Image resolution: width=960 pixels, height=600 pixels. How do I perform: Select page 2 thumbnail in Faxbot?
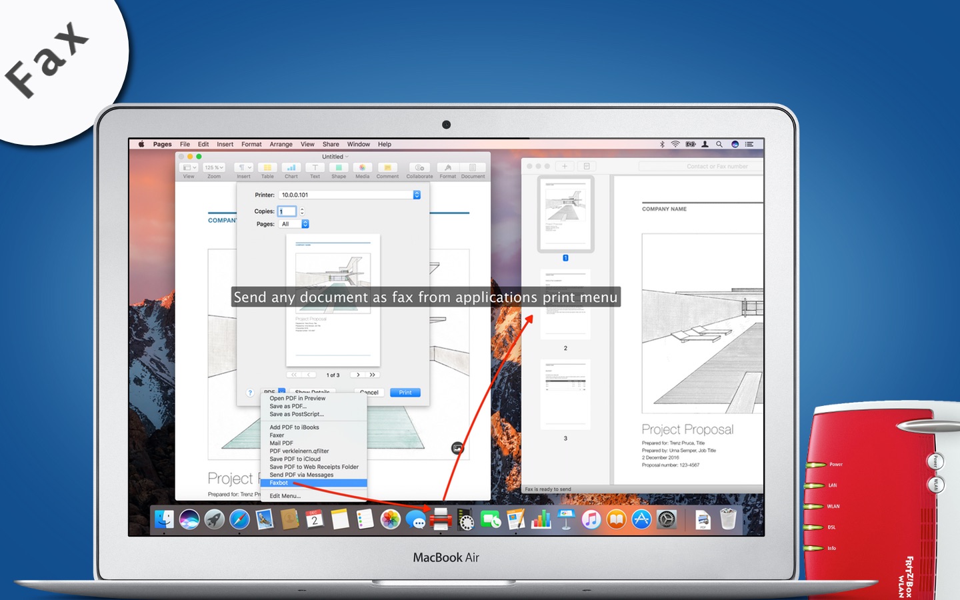[x=565, y=305]
